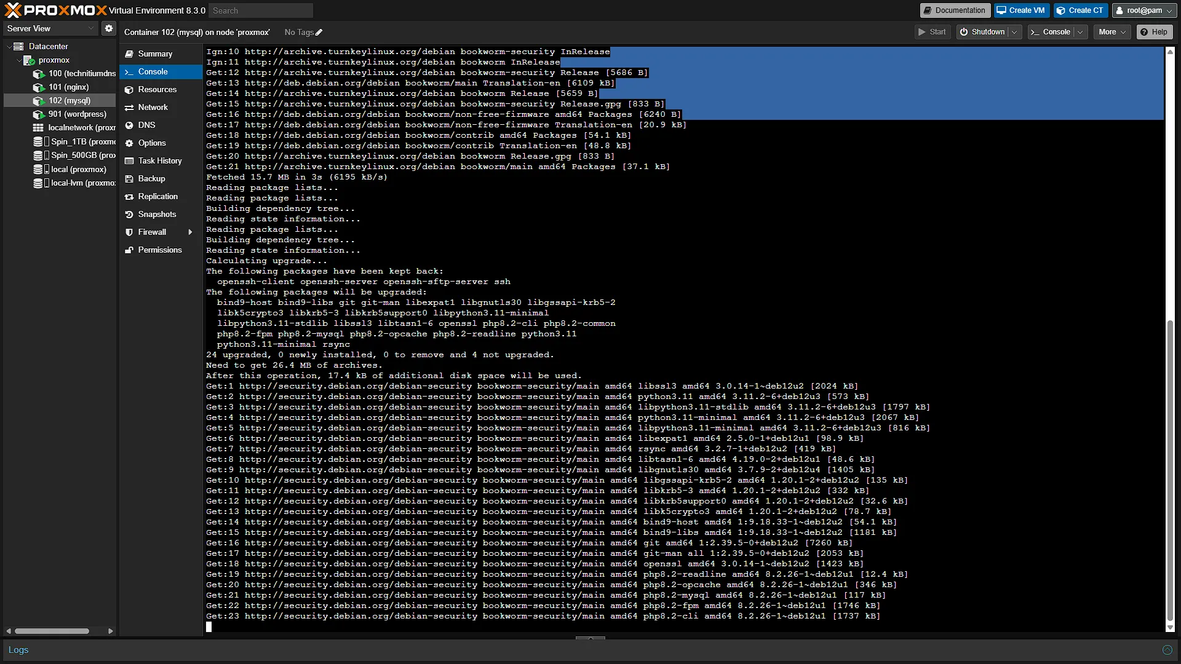The height and width of the screenshot is (664, 1181).
Task: Open the root@pam user menu
Action: (1145, 10)
